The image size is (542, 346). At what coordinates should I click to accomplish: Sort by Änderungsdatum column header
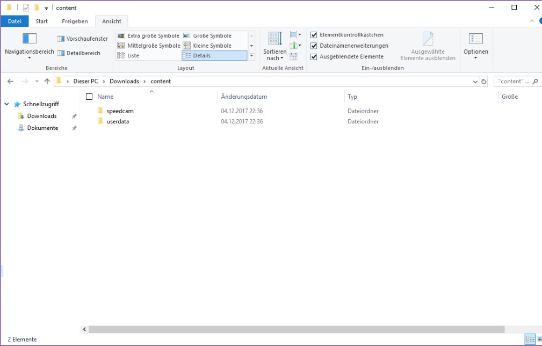pos(244,97)
